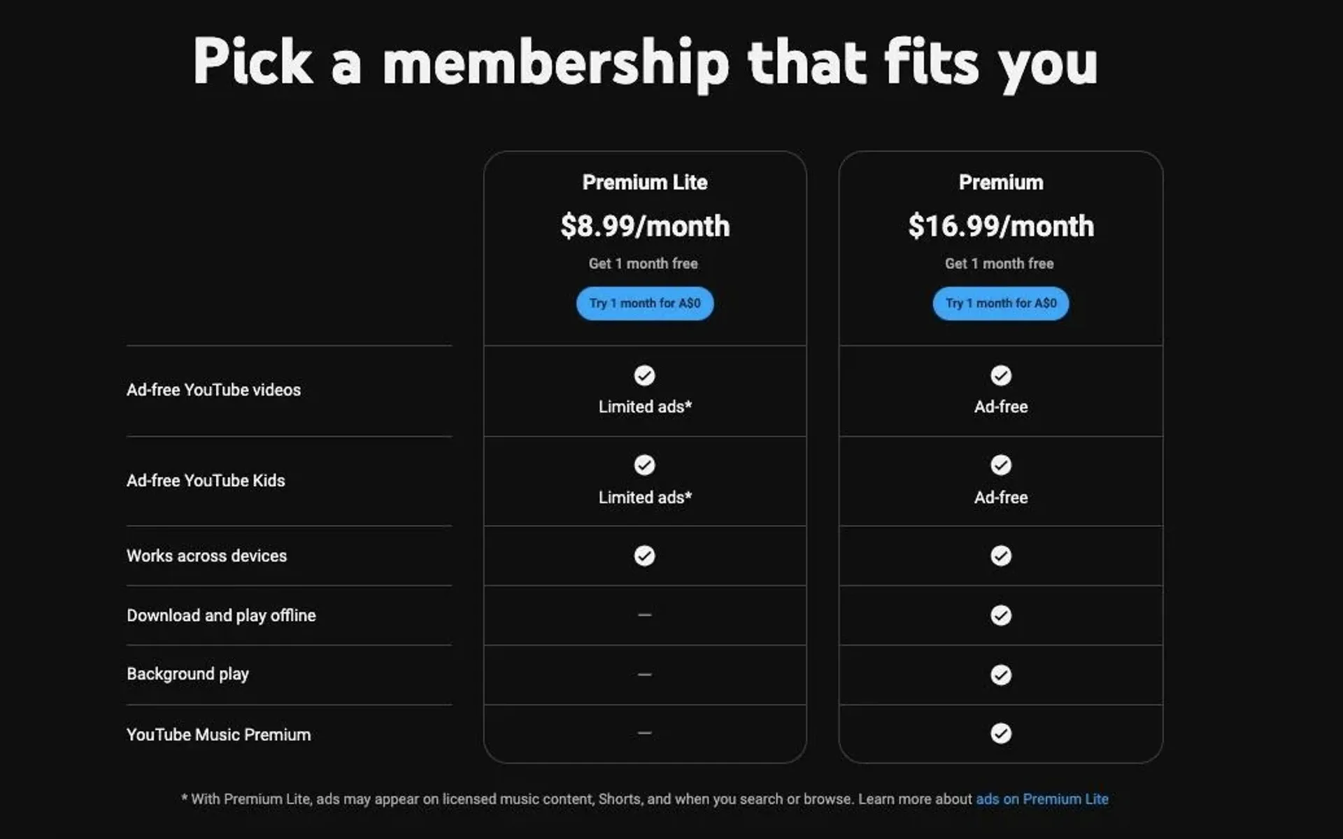The image size is (1343, 839).
Task: Click the checkmark icon for YouTube Music Premium
Action: [x=1001, y=733]
